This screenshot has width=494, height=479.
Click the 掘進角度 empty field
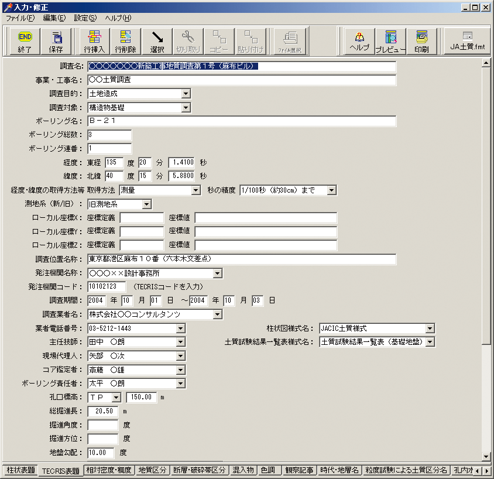pos(102,425)
